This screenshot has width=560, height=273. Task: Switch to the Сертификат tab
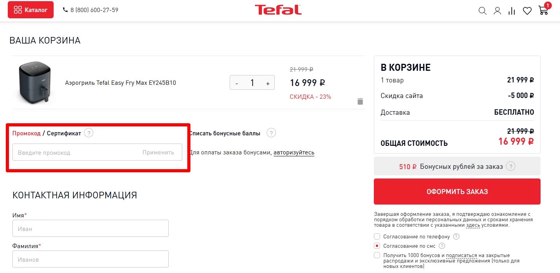[64, 133]
